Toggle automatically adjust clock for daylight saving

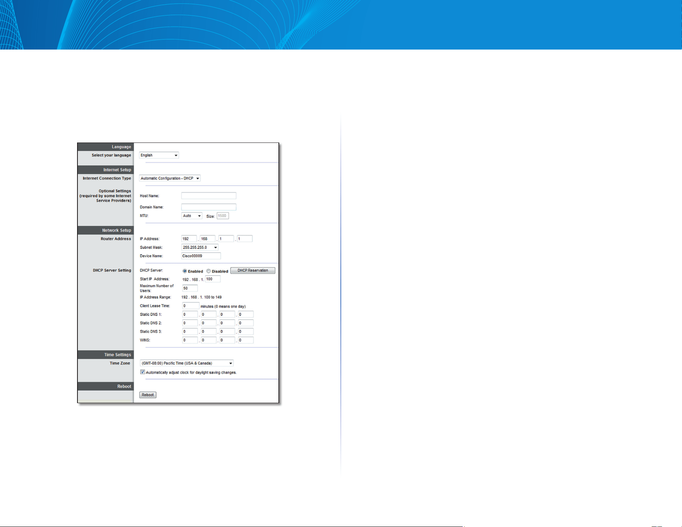click(143, 372)
